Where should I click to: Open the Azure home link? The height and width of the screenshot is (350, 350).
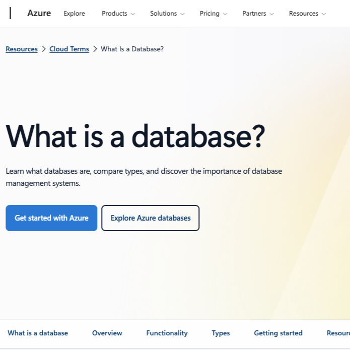tap(39, 13)
